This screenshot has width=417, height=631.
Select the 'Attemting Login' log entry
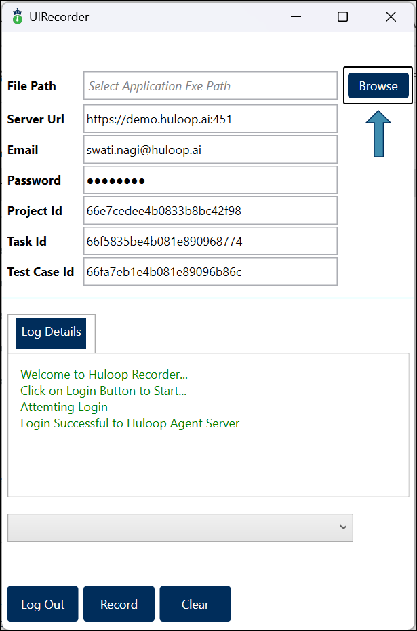tap(64, 407)
